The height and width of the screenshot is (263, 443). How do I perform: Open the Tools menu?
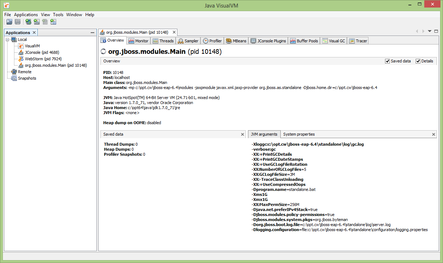pos(58,15)
